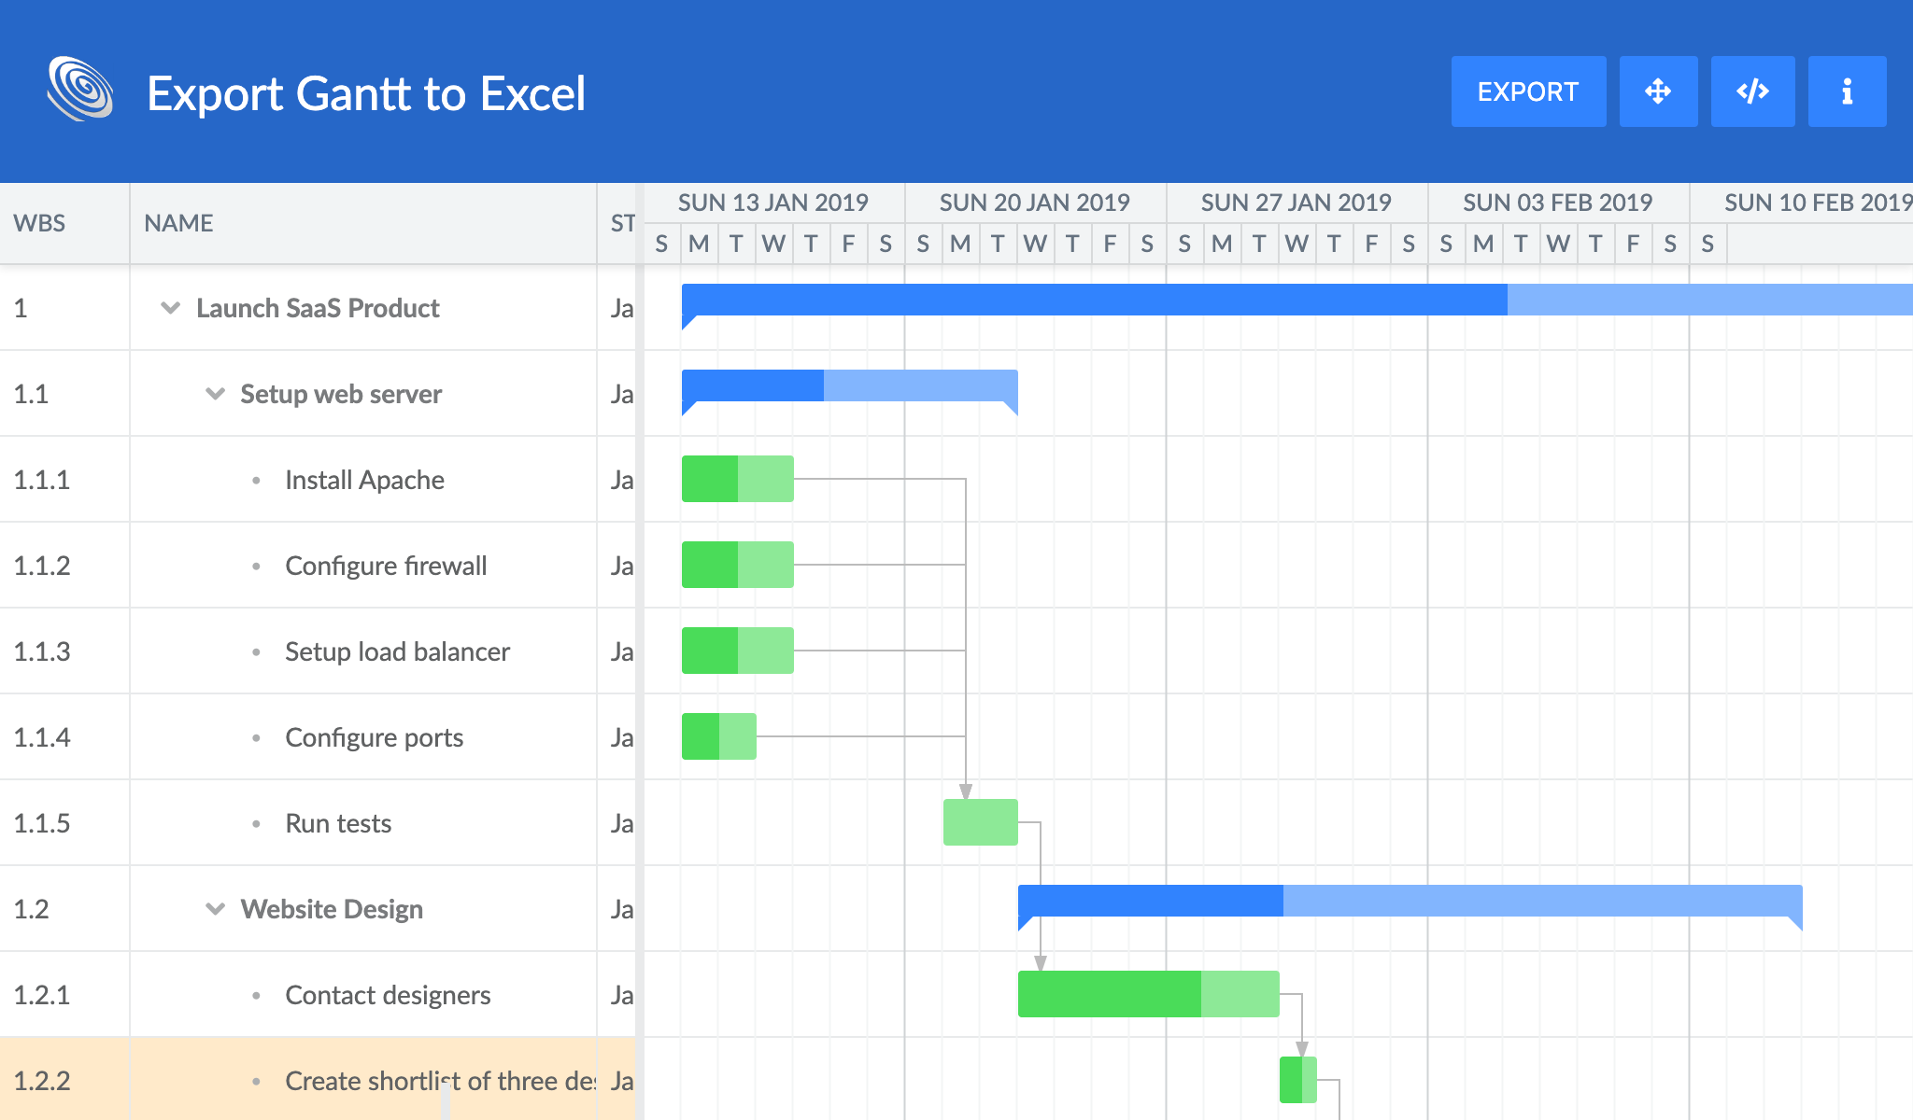Viewport: 1913px width, 1120px height.
Task: Open the embed code view
Action: pos(1752,91)
